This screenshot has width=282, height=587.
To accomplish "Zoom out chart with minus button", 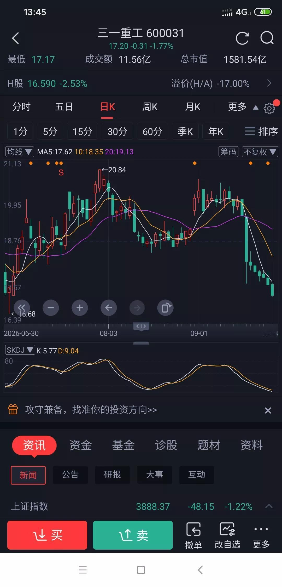I will click(x=51, y=308).
